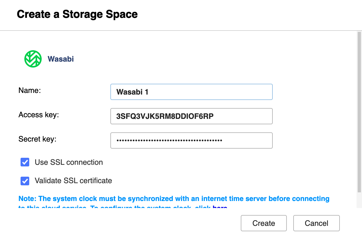
Task: Click the empty area right of 'Wasabi 1' text
Action: pos(210,92)
